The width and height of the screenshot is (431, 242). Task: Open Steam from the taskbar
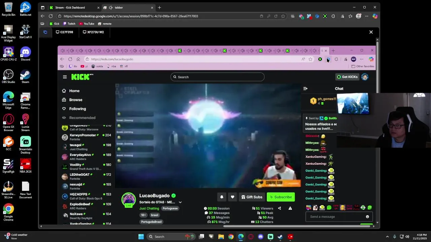click(280, 237)
